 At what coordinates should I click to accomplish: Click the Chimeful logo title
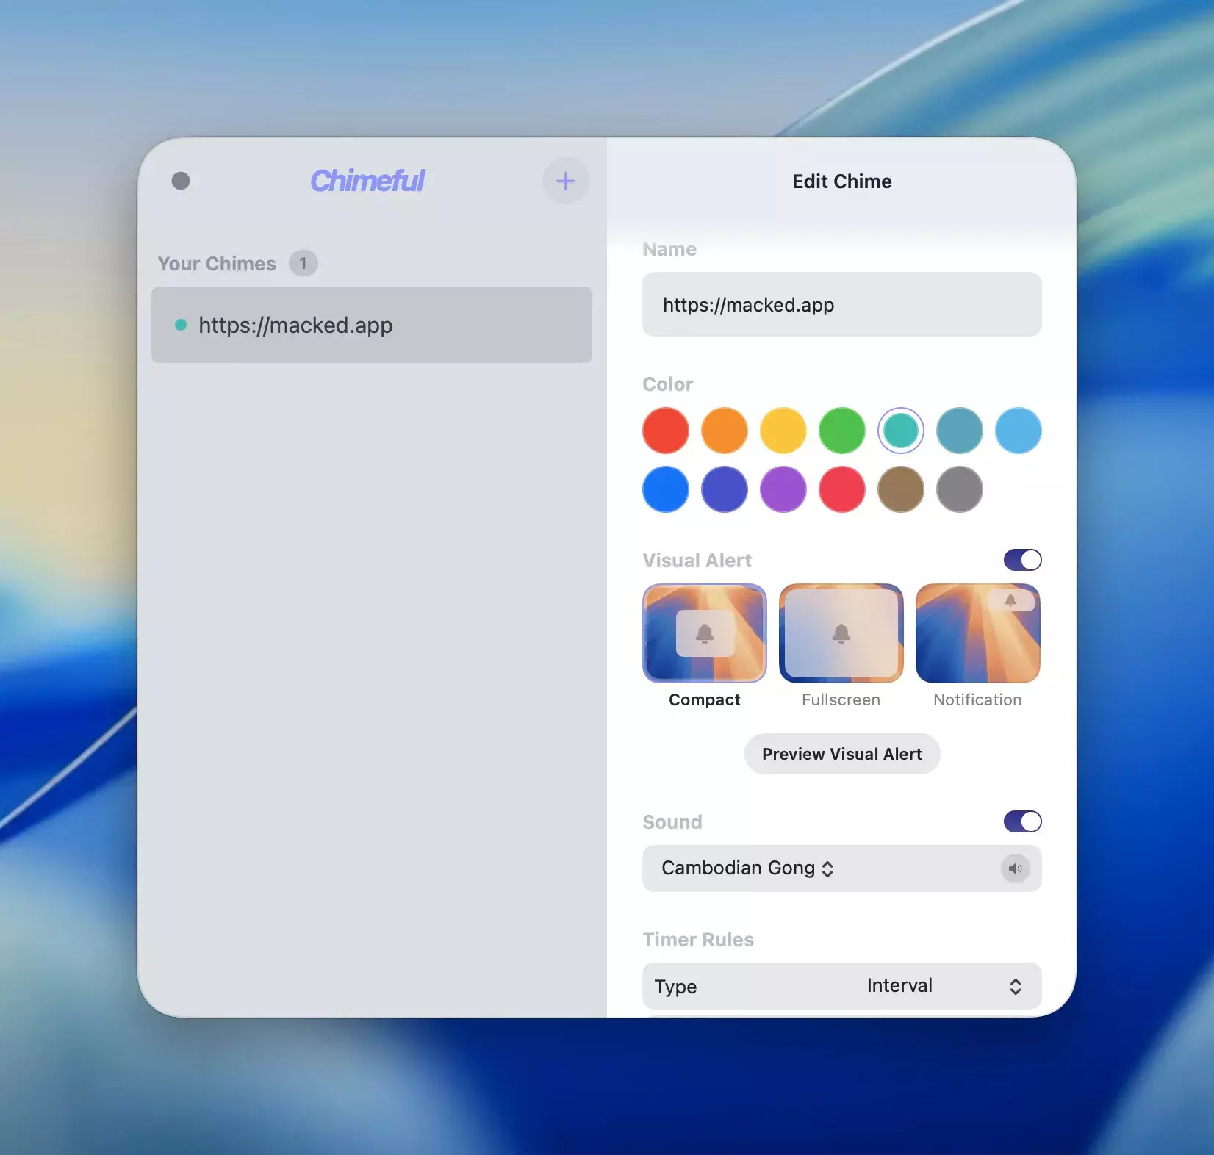click(x=367, y=181)
